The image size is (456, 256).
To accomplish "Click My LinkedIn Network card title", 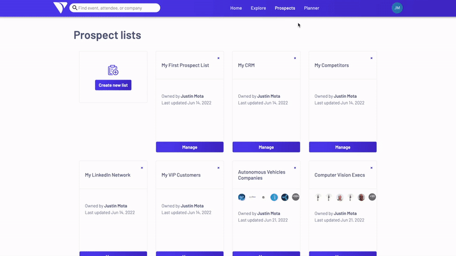I will click(108, 175).
